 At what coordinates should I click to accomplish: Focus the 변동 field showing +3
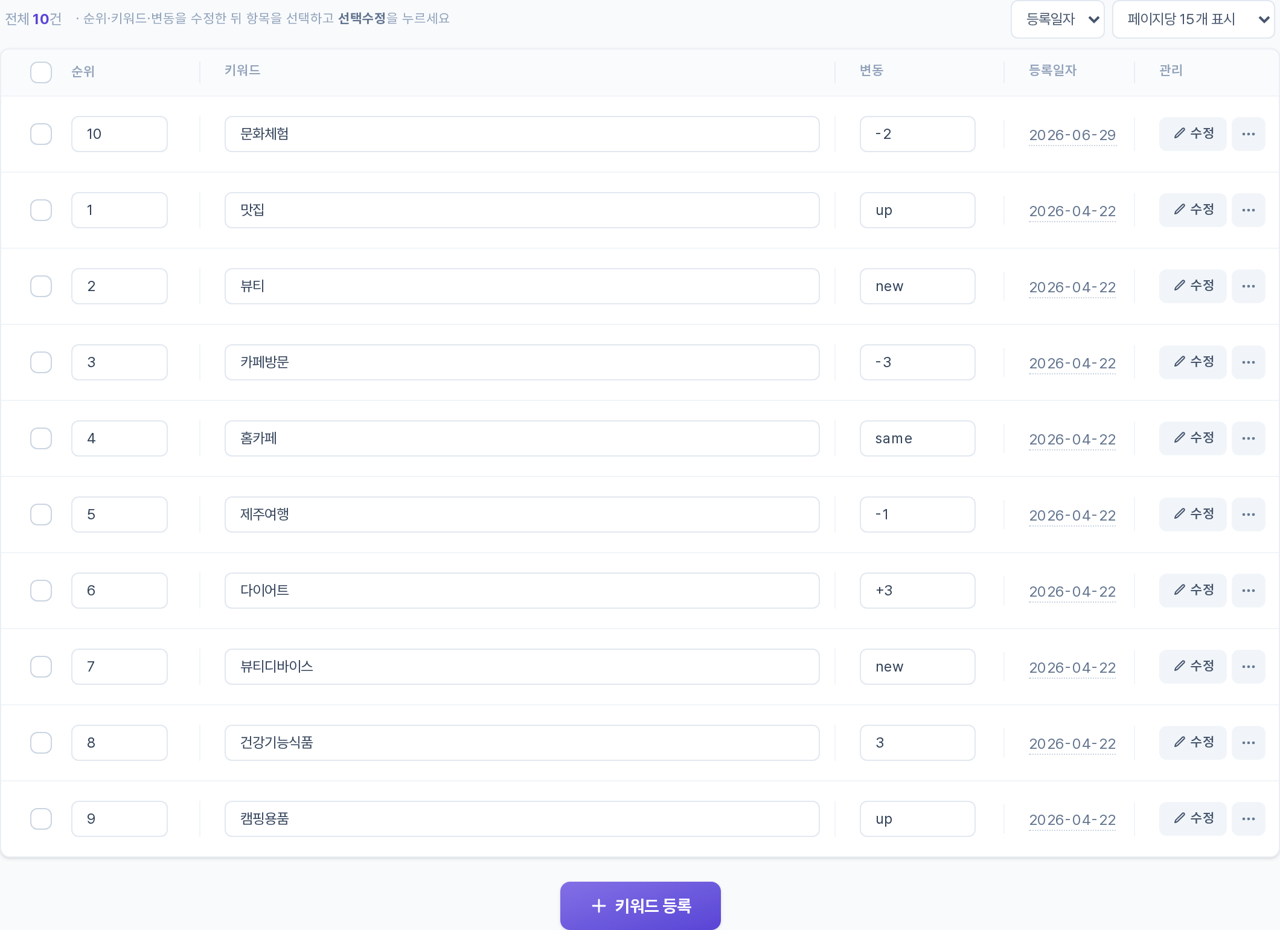pyautogui.click(x=917, y=591)
